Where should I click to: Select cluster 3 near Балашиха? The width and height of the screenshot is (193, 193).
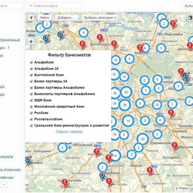178,86
